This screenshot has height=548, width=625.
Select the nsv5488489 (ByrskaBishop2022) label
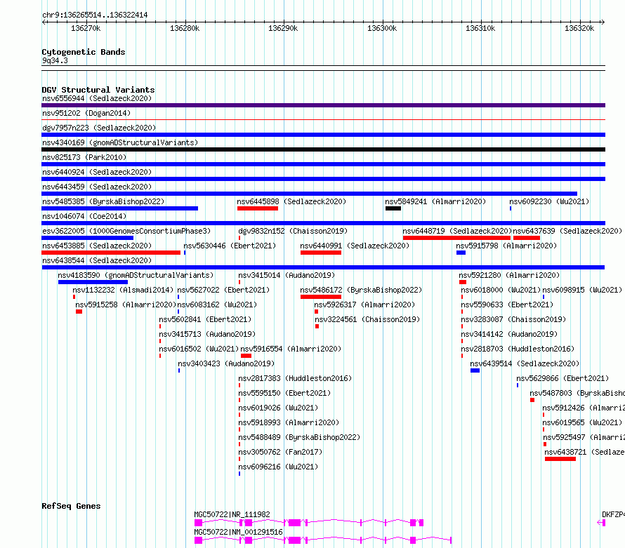(299, 437)
